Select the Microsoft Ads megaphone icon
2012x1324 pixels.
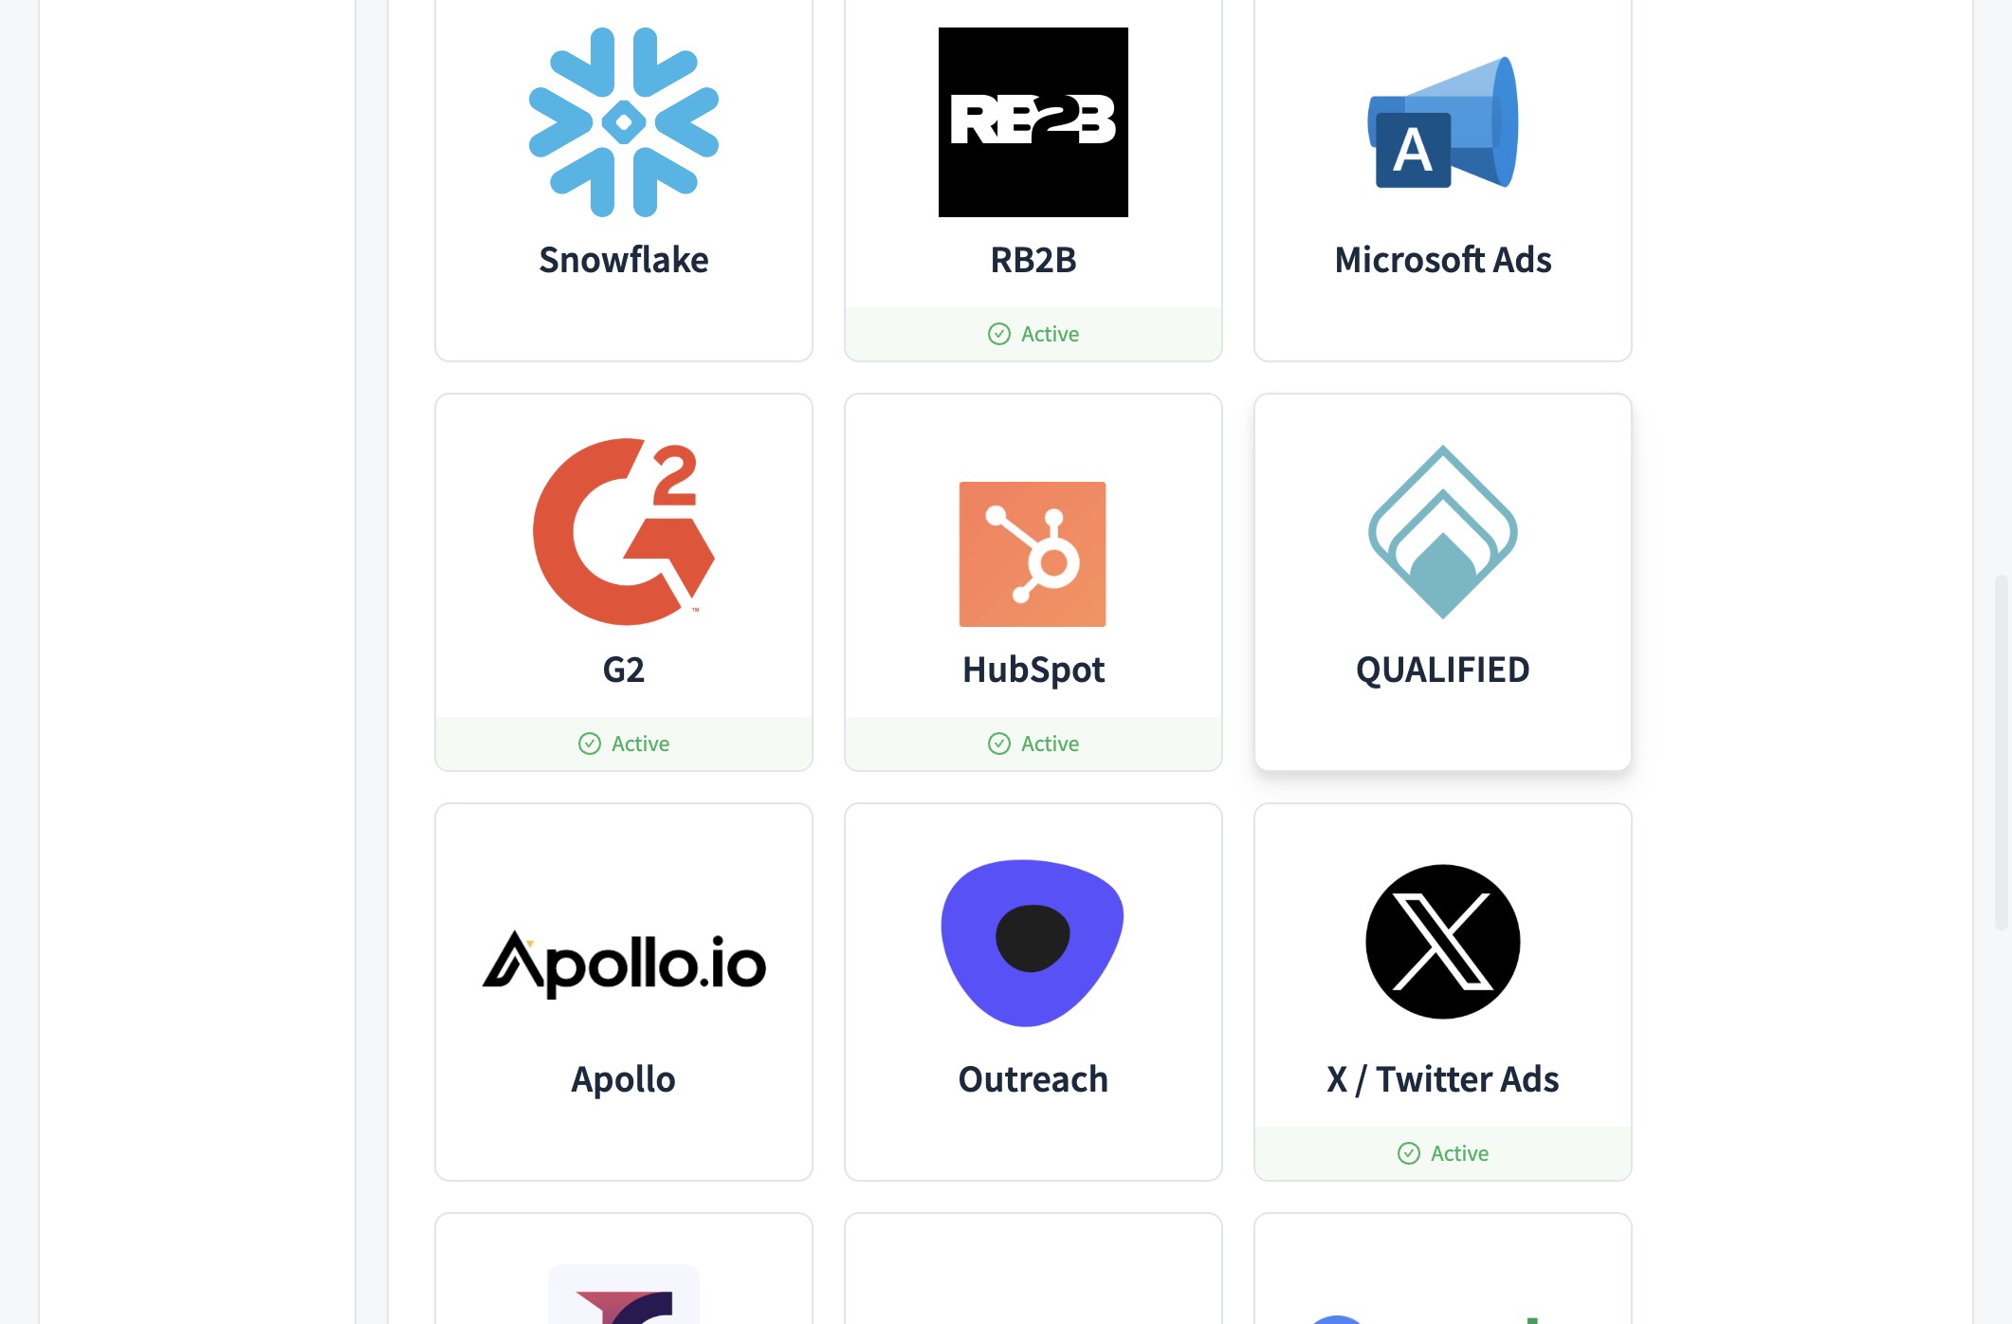[1442, 122]
